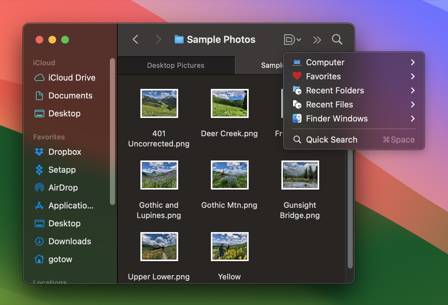The width and height of the screenshot is (448, 305).
Task: Expand the toolbar overflow double-chevron
Action: (317, 40)
